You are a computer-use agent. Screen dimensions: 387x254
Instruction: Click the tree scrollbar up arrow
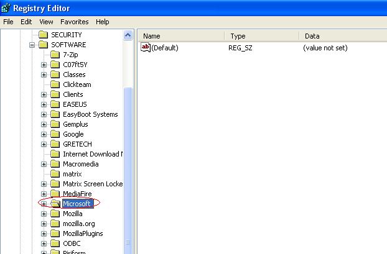coord(128,35)
